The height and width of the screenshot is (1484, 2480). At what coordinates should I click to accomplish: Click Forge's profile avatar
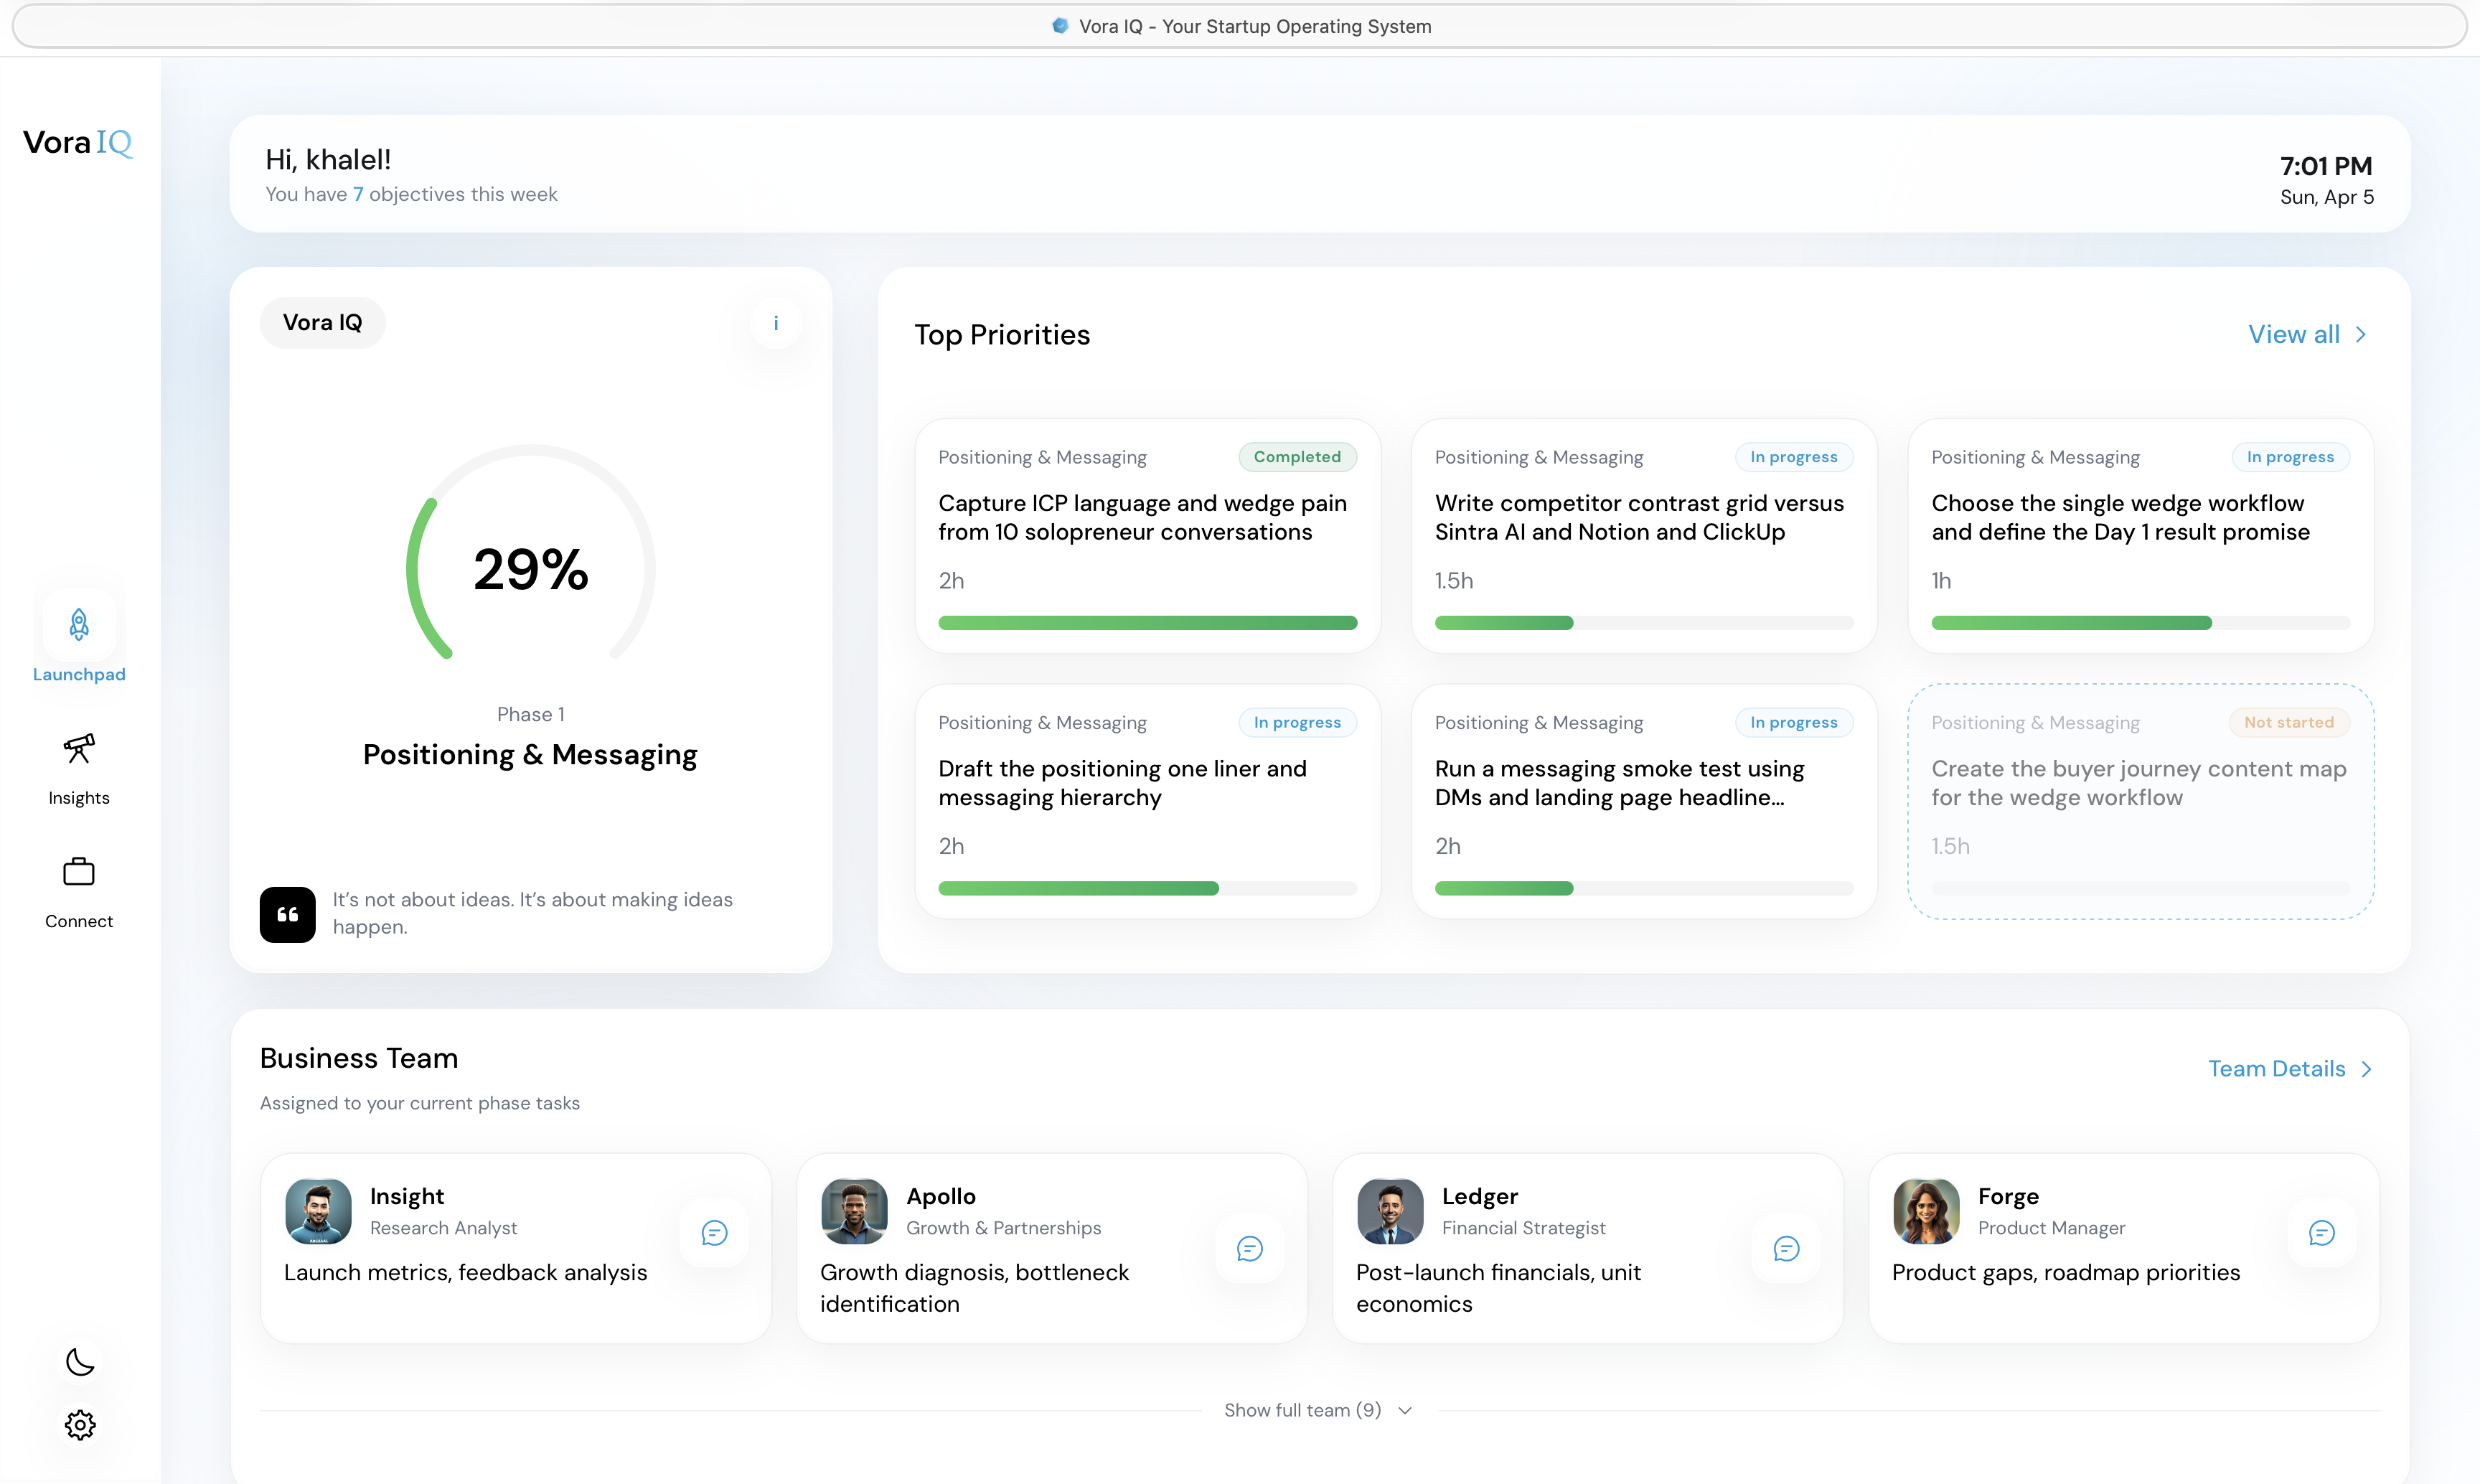pos(1926,1211)
